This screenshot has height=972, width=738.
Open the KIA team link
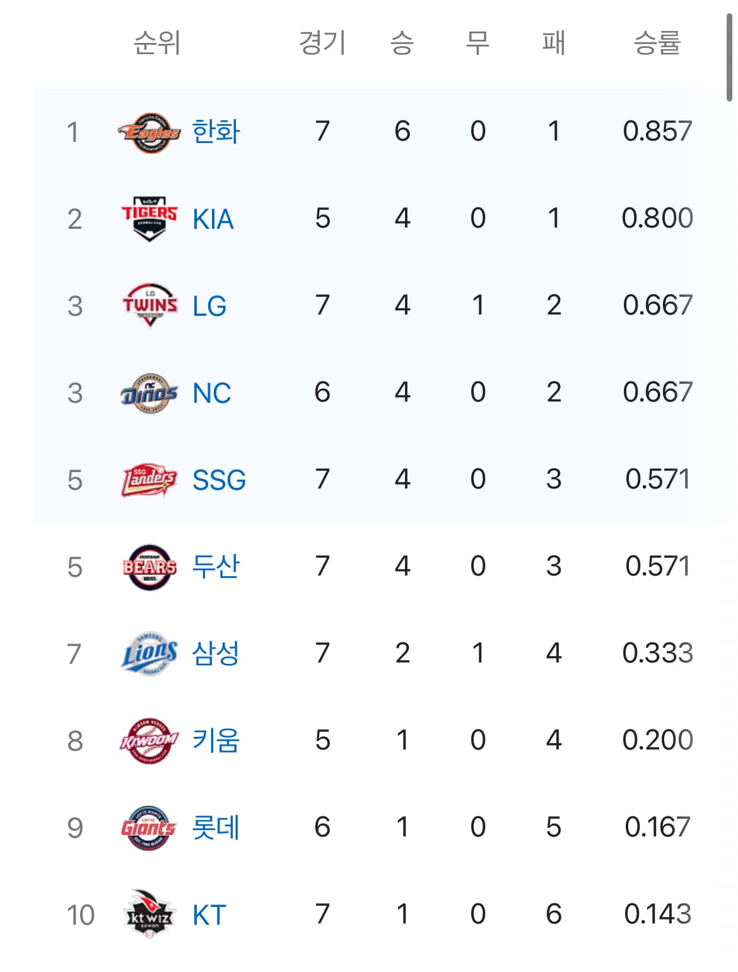tap(213, 219)
